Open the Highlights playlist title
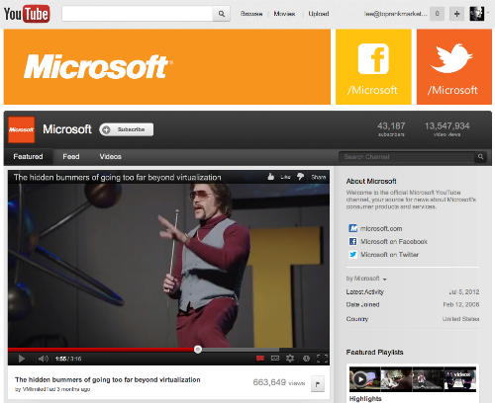 365,399
